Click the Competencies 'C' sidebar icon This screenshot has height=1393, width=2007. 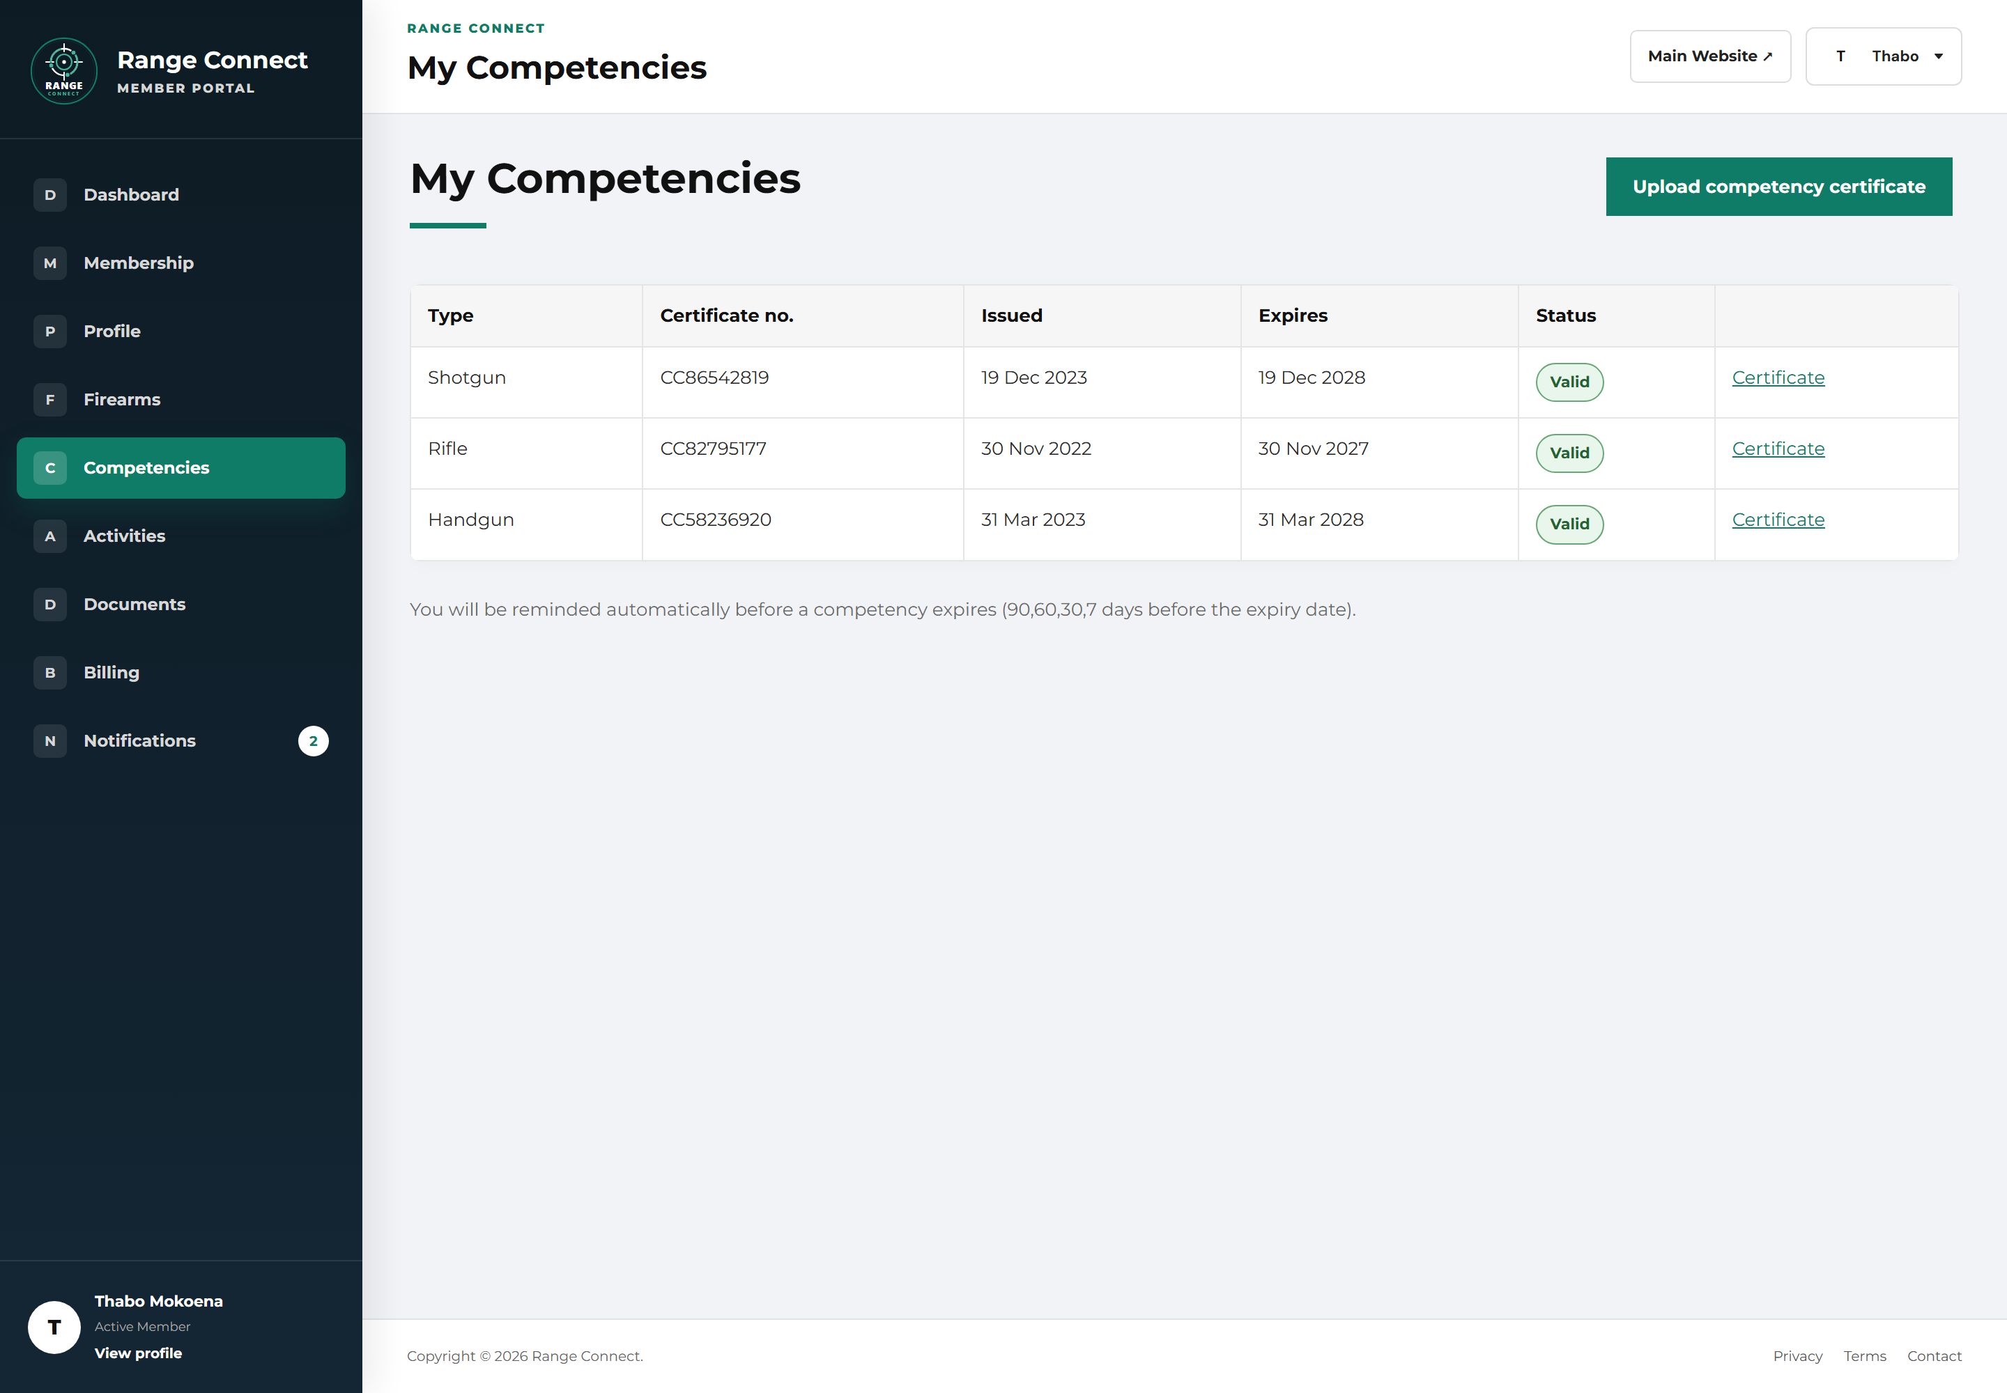pyautogui.click(x=49, y=468)
